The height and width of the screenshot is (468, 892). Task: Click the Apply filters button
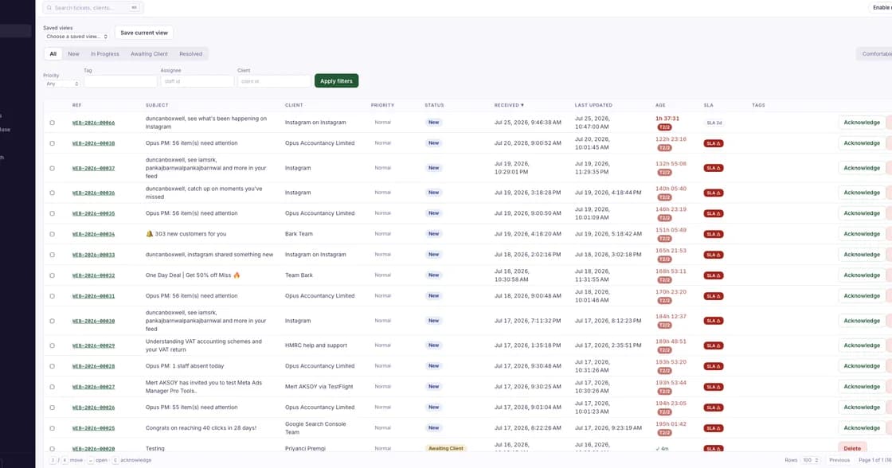(336, 80)
